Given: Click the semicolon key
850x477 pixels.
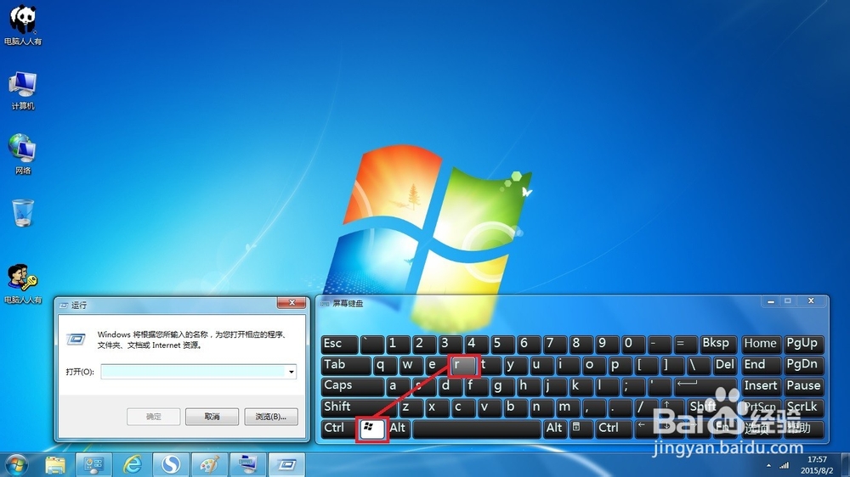Looking at the screenshot, I should 632,386.
